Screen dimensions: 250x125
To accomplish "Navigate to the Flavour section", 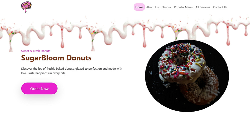I will 166,7.
